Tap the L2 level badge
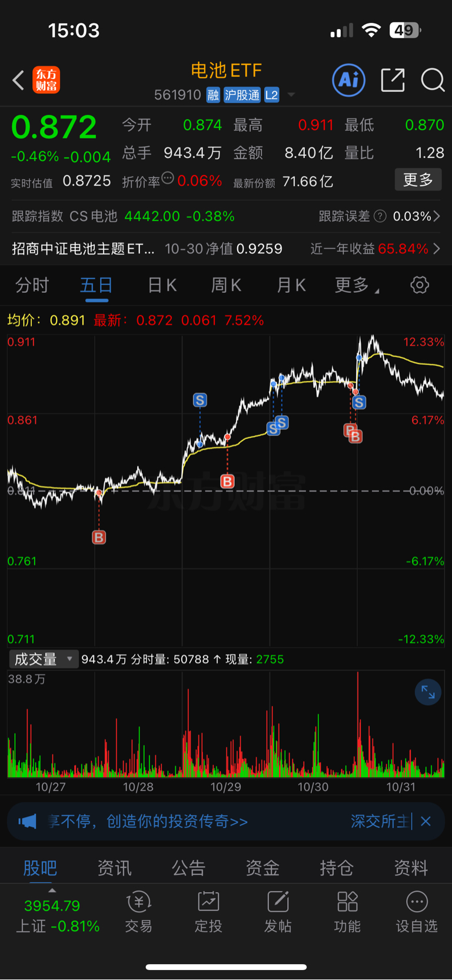Screen dimensions: 452x980 pyautogui.click(x=271, y=95)
